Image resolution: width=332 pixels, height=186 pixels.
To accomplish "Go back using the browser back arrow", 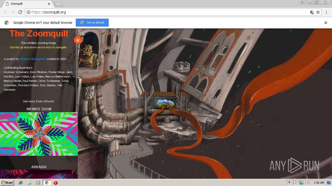I will coord(6,12).
